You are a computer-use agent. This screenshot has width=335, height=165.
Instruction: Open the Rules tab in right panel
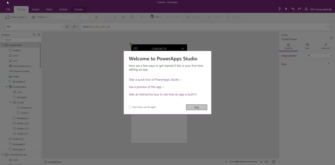tap(307, 46)
